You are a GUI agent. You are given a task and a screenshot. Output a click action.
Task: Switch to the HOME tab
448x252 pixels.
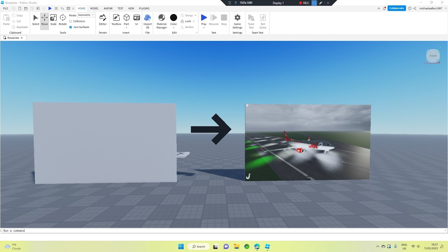82,8
